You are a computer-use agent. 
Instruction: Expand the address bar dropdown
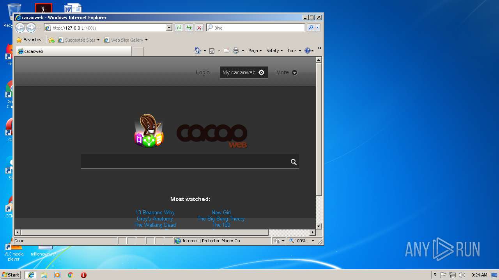(169, 28)
